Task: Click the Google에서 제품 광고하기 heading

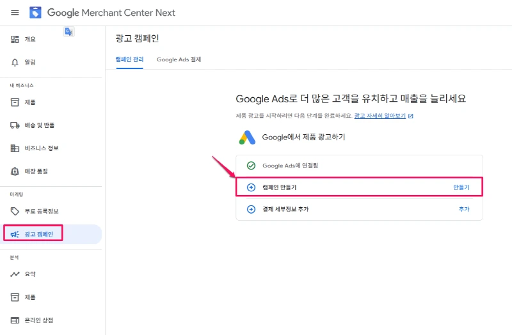Action: point(303,137)
